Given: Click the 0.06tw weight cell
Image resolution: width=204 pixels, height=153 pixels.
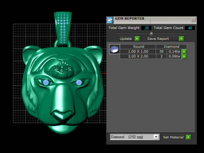Looking at the screenshot, I should 174,57.
